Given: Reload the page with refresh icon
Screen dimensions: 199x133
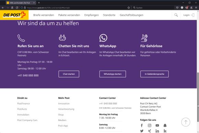Looking at the screenshot, I should click(17, 8).
